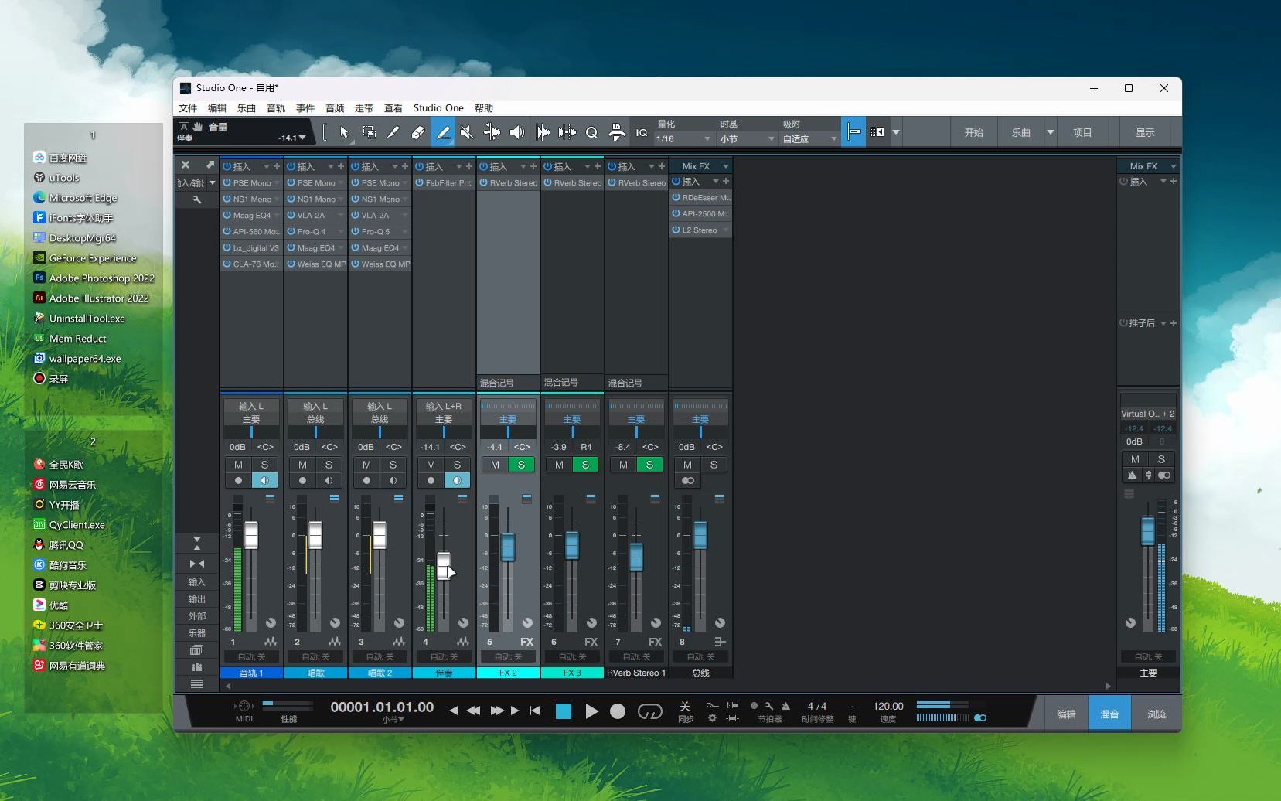This screenshot has height=801, width=1281.
Task: Click the Q quantize icon
Action: click(591, 132)
